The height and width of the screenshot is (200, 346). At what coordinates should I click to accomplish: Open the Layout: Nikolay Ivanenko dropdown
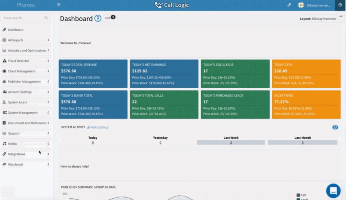coord(318,19)
